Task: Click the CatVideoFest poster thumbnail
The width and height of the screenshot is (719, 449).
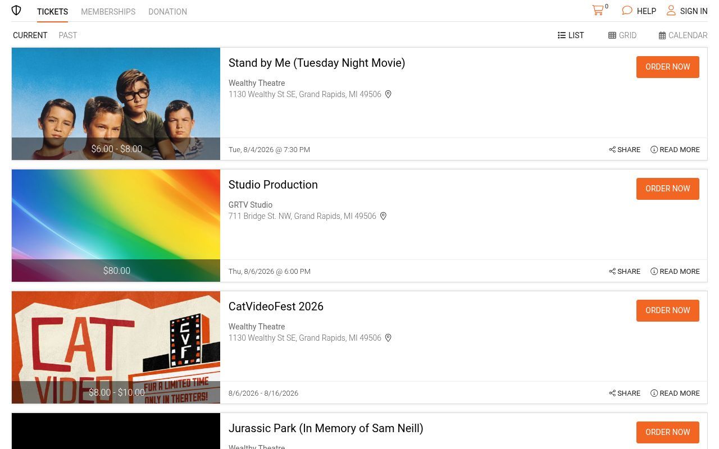Action: click(116, 347)
